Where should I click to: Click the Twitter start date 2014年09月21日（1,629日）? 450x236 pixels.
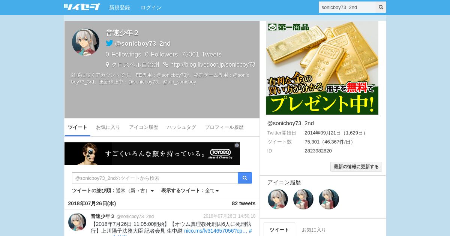click(x=336, y=133)
